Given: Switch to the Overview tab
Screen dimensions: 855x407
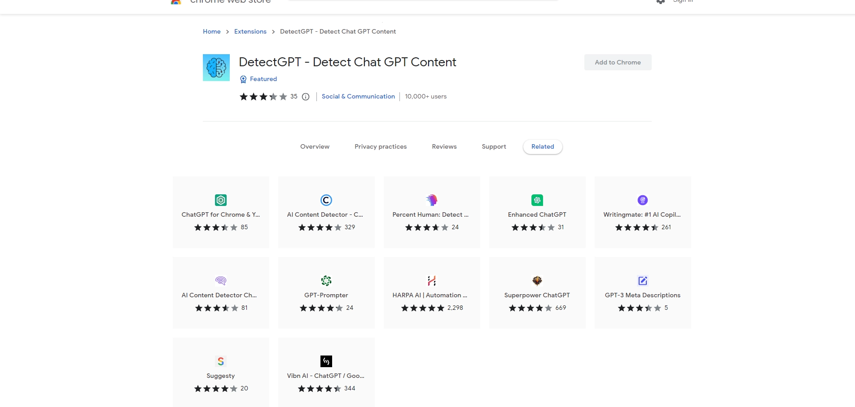Looking at the screenshot, I should click(315, 146).
